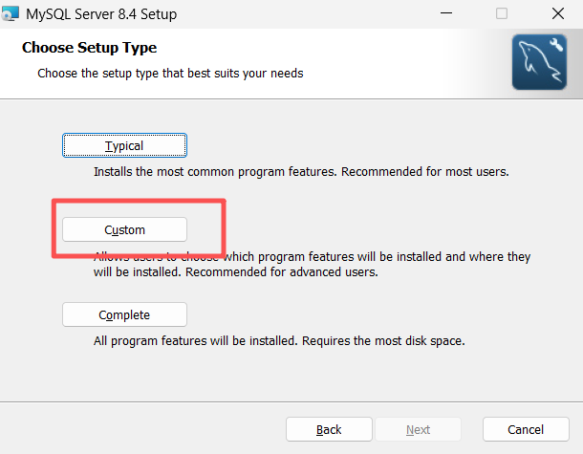583x454 pixels.
Task: Click the dolphin in the MySQL logo
Action: tap(535, 67)
